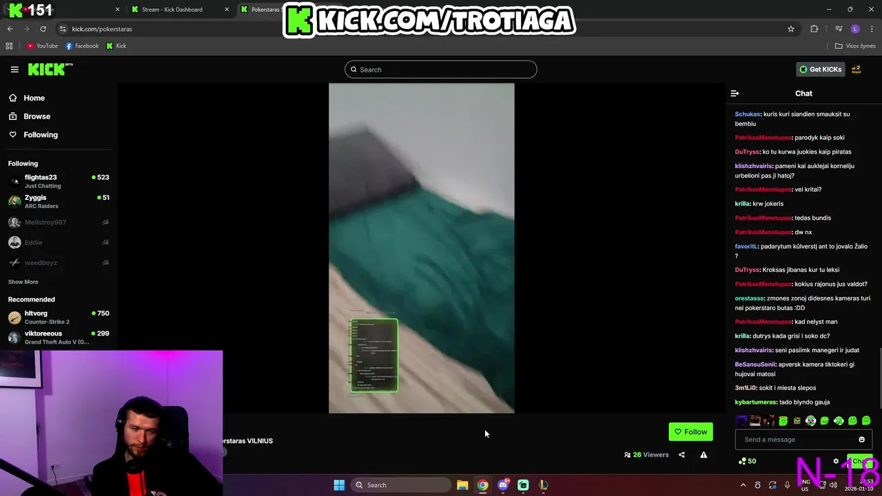The height and width of the screenshot is (496, 882).
Task: Open hltvorg recommended channel
Action: tap(59, 317)
